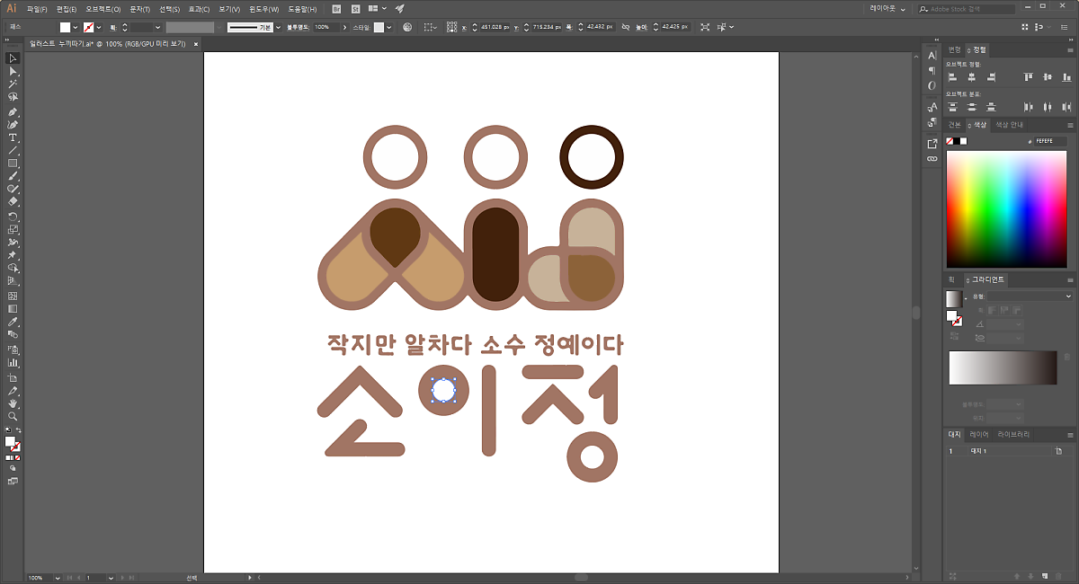Click the new artboard icon at panel bottom
1079x584 pixels.
1045,575
